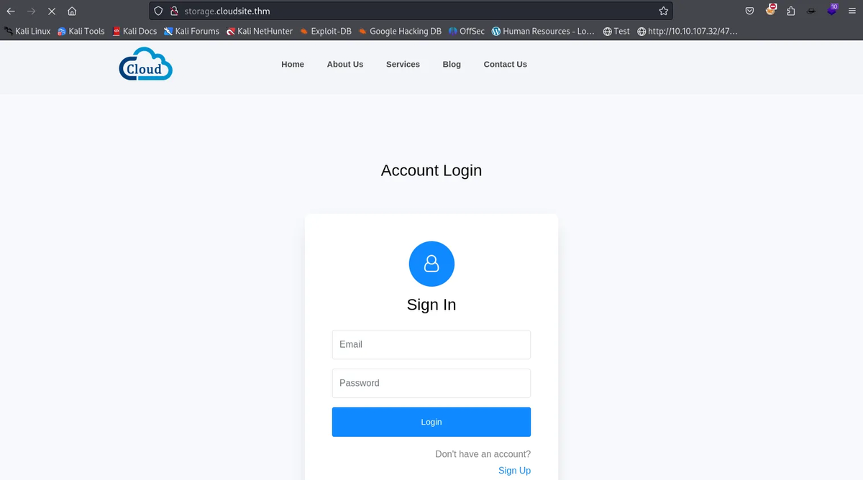Viewport: 863px width, 480px height.
Task: Stop page loading with the X icon
Action: tap(52, 11)
